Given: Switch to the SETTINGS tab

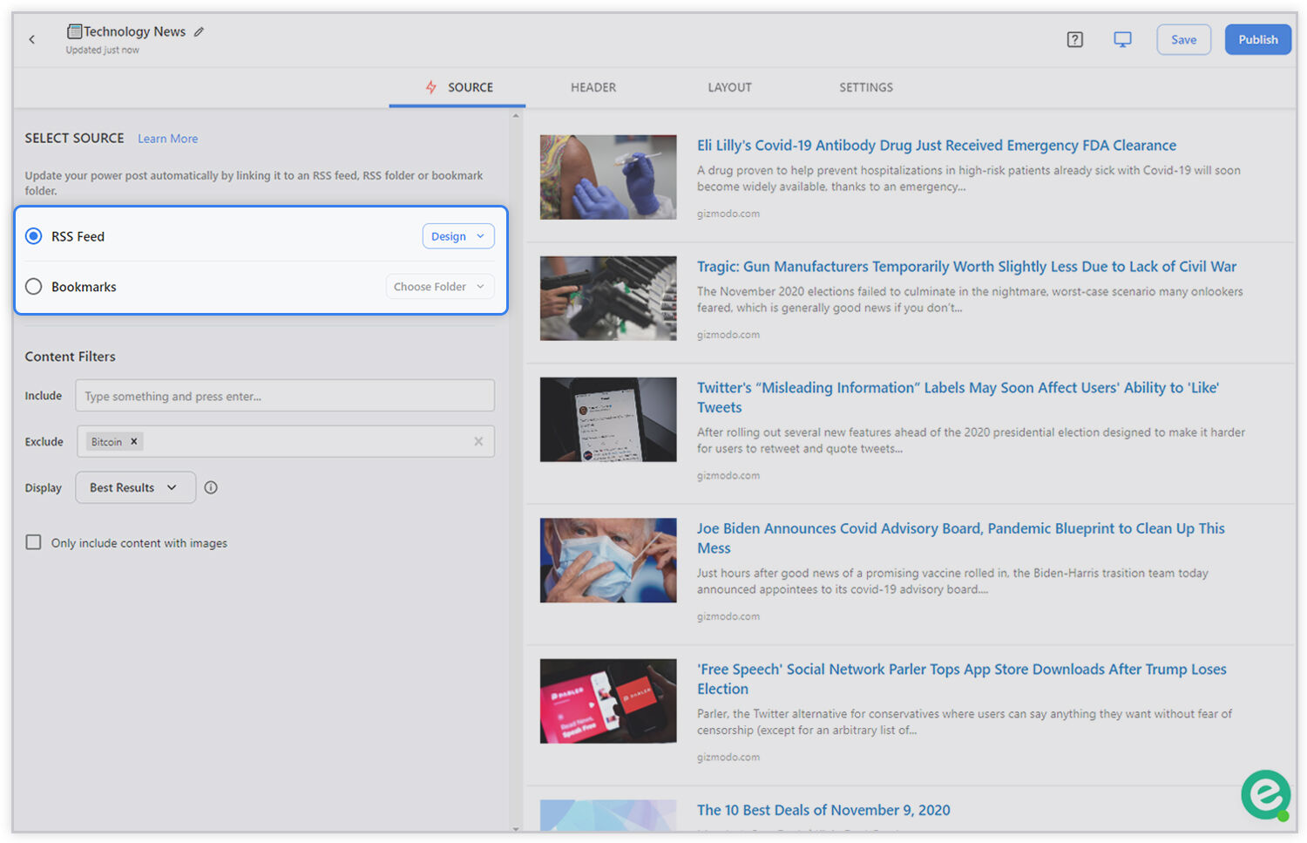Looking at the screenshot, I should [866, 87].
